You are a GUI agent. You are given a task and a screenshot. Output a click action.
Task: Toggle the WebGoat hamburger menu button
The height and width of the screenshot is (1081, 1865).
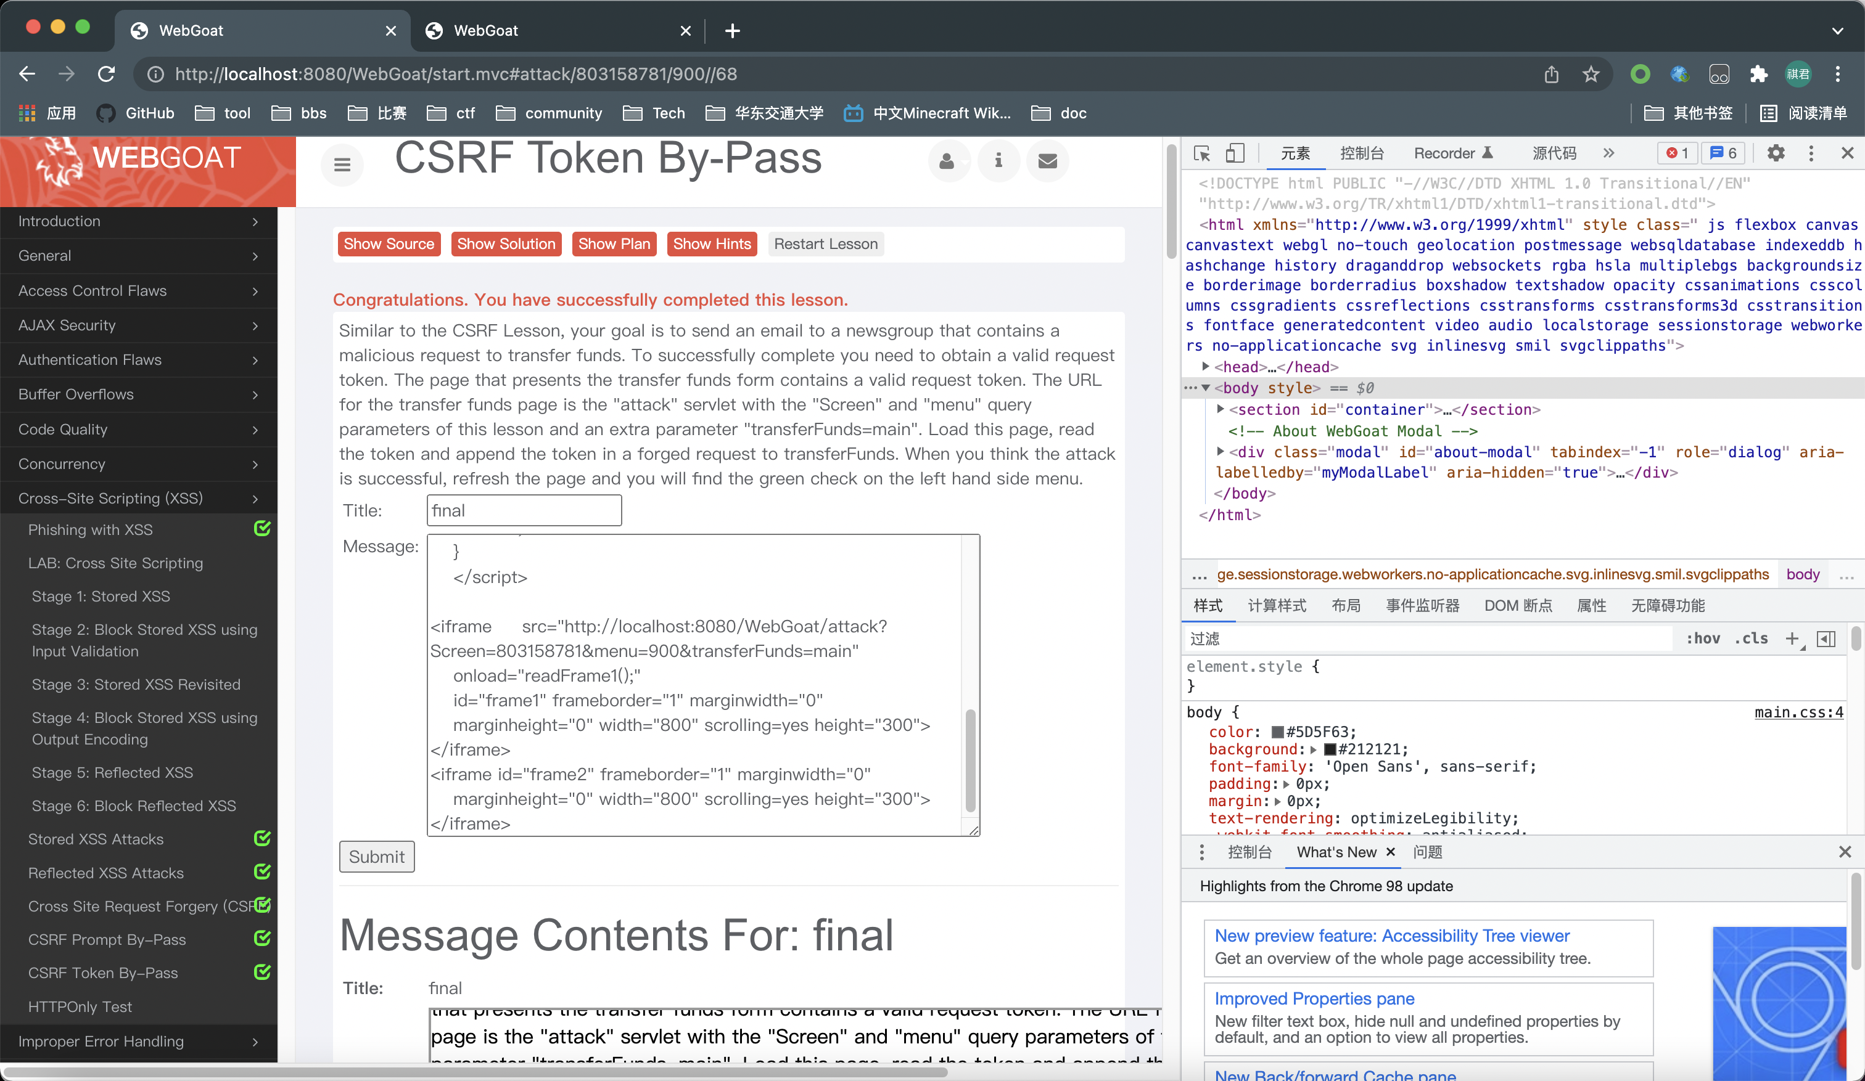pyautogui.click(x=342, y=164)
